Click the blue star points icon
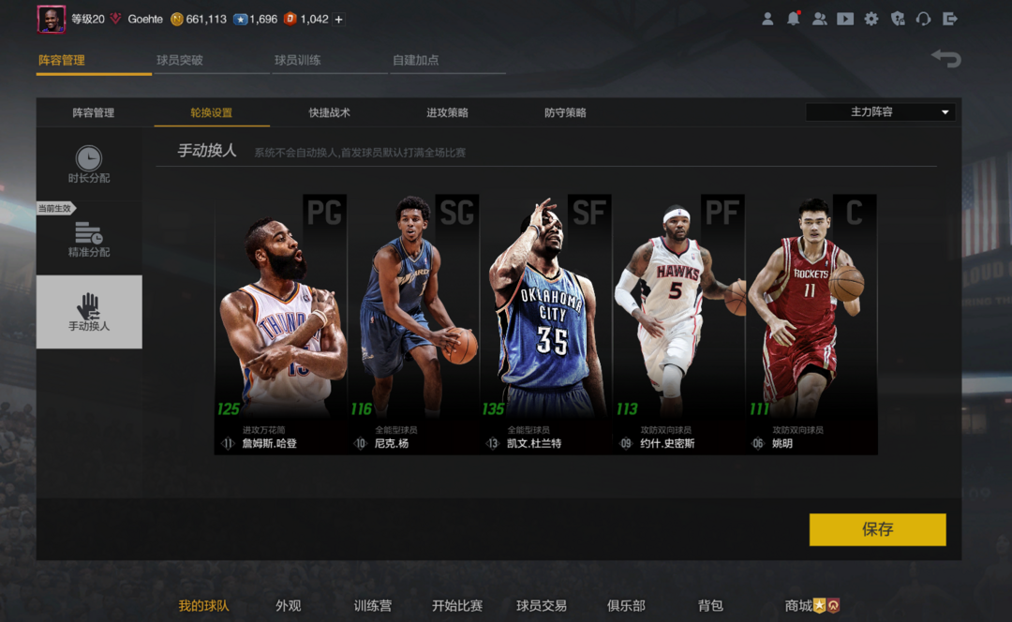The width and height of the screenshot is (1012, 622). coord(240,20)
